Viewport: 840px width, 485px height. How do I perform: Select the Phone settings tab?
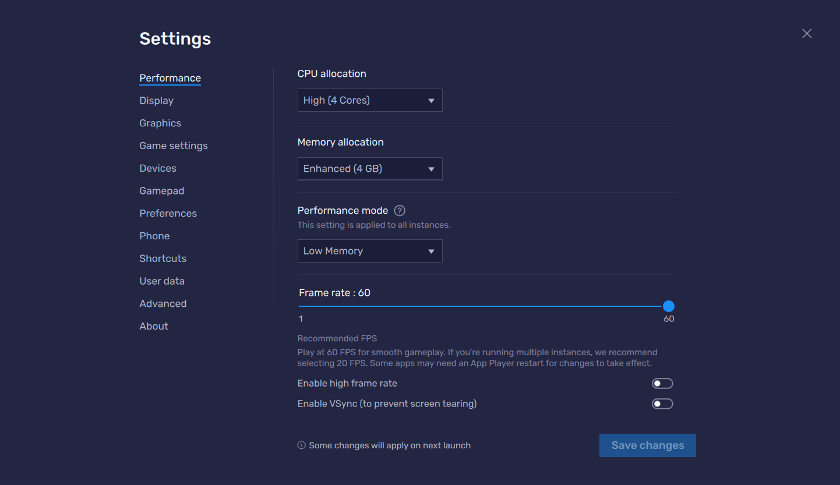pyautogui.click(x=155, y=236)
